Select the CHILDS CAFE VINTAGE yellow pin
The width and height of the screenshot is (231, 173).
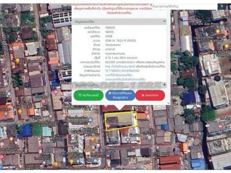pyautogui.click(x=227, y=46)
